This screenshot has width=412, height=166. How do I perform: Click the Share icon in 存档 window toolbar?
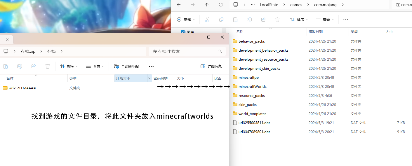34,66
